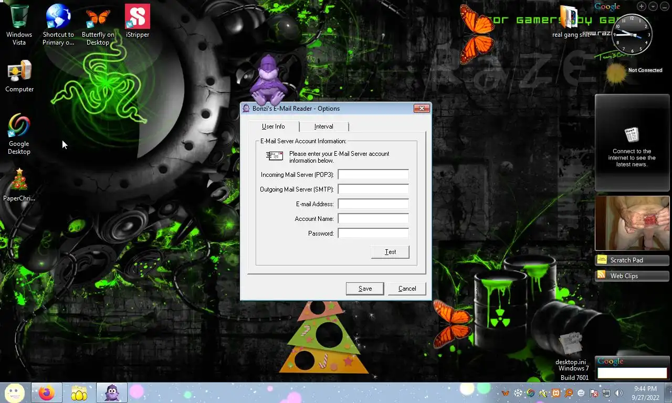Open the Windows Vista recycle bin icon
This screenshot has width=672, height=403.
pos(19,24)
